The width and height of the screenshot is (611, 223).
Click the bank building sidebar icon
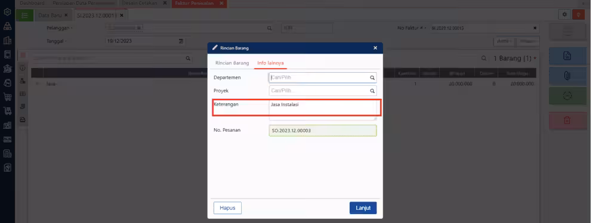tap(7, 69)
